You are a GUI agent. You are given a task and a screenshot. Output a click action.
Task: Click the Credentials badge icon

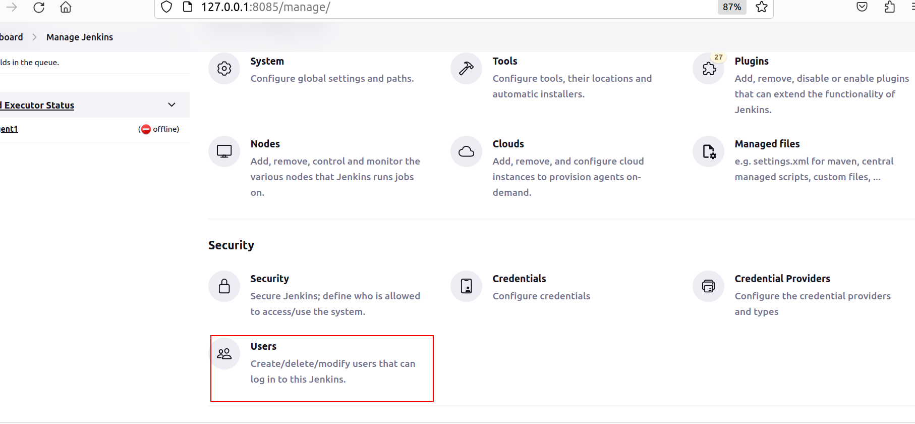[x=466, y=286]
